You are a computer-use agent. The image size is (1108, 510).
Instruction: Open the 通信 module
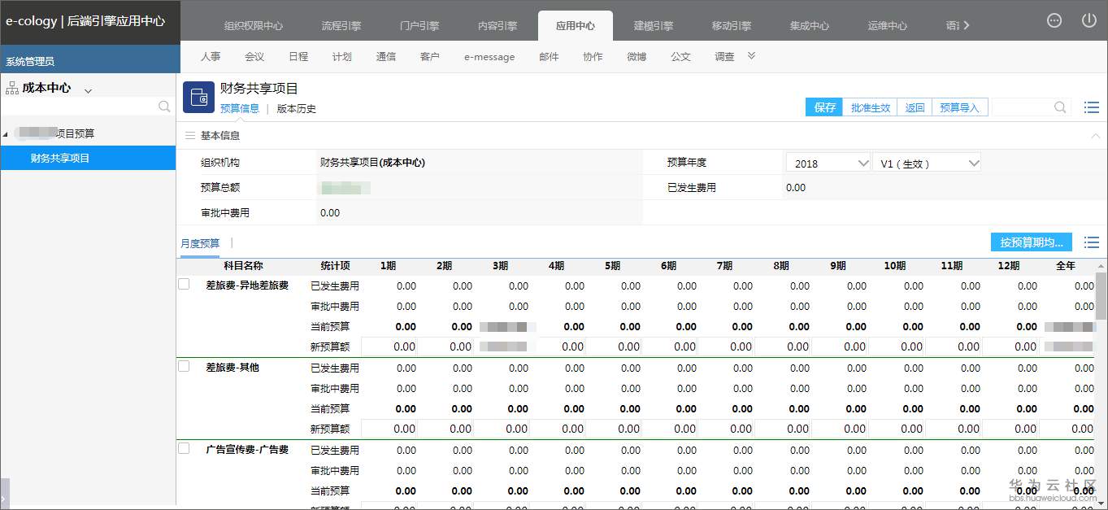386,57
